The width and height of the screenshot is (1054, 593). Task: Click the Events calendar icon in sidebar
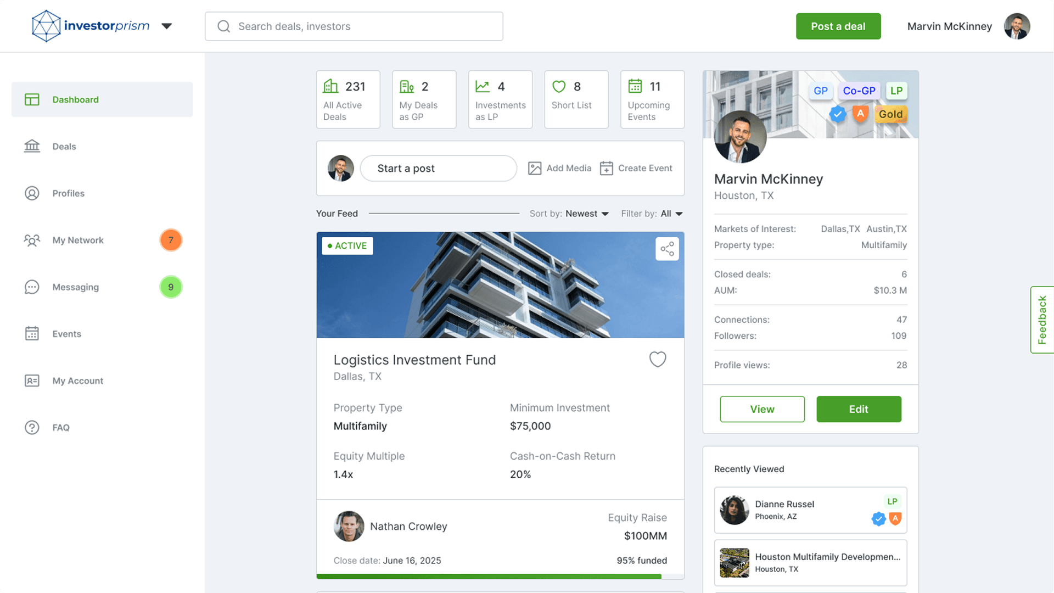pos(32,333)
